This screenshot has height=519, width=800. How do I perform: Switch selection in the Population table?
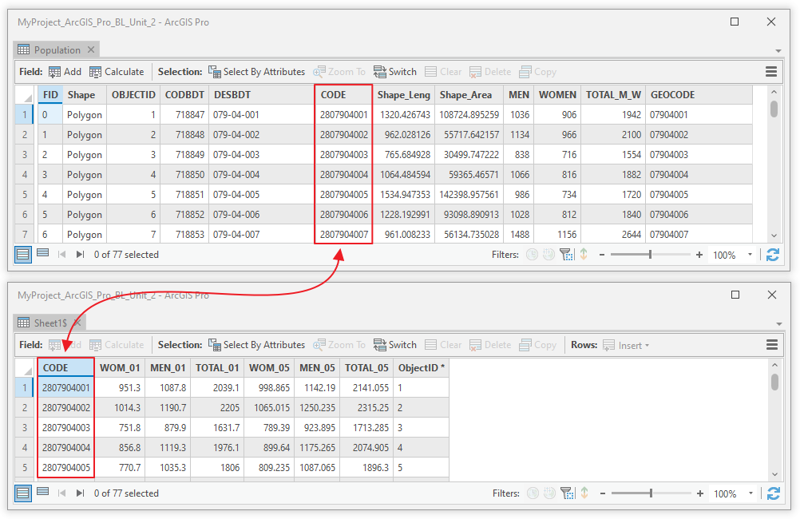395,72
